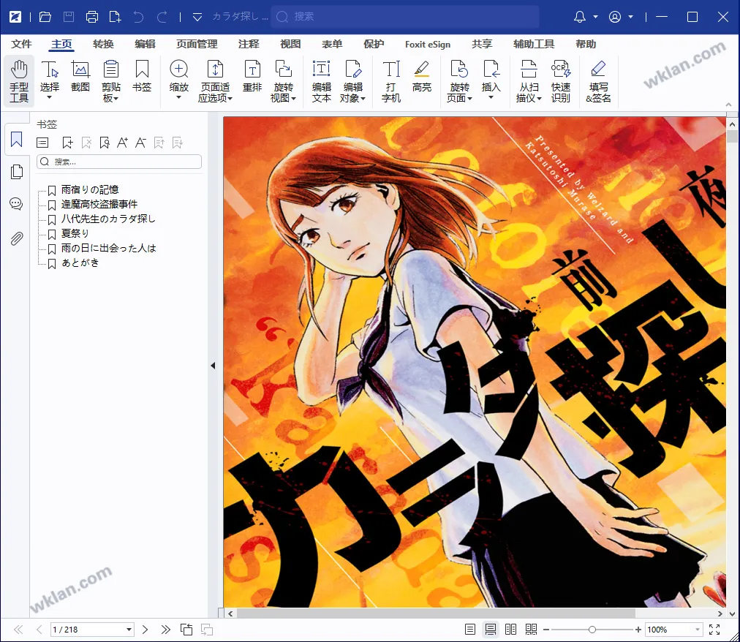Select the Edit Text (编辑文本) tool
The image size is (740, 642).
(x=322, y=81)
